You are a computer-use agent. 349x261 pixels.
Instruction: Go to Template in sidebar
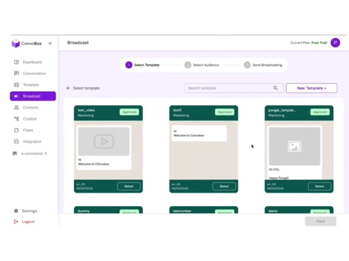[x=31, y=85]
